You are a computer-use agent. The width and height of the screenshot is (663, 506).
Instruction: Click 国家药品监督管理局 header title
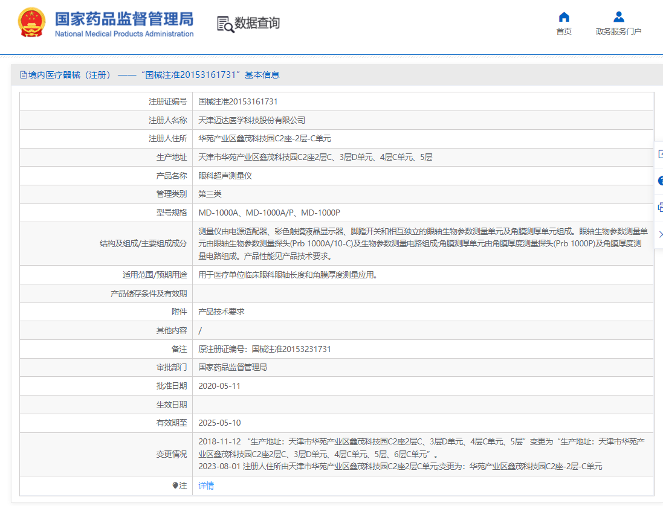coord(124,19)
